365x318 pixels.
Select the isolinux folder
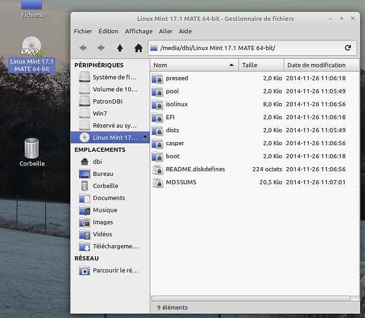(x=176, y=104)
